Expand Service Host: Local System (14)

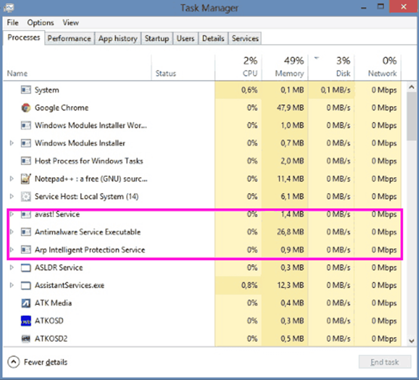[x=11, y=197]
